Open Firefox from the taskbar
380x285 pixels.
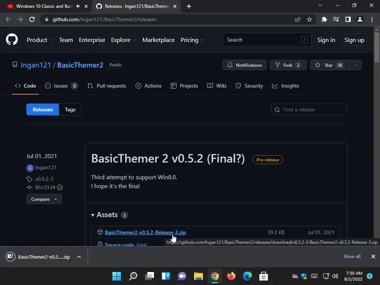[x=231, y=276]
